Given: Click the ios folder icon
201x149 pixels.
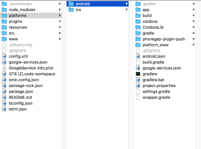Looking at the screenshot, I should pyautogui.click(x=71, y=9).
